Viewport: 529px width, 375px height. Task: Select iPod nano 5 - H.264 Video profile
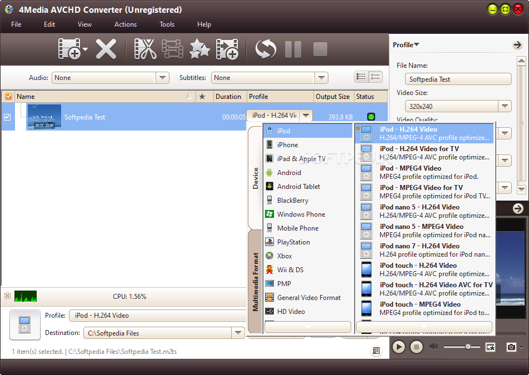(425, 211)
